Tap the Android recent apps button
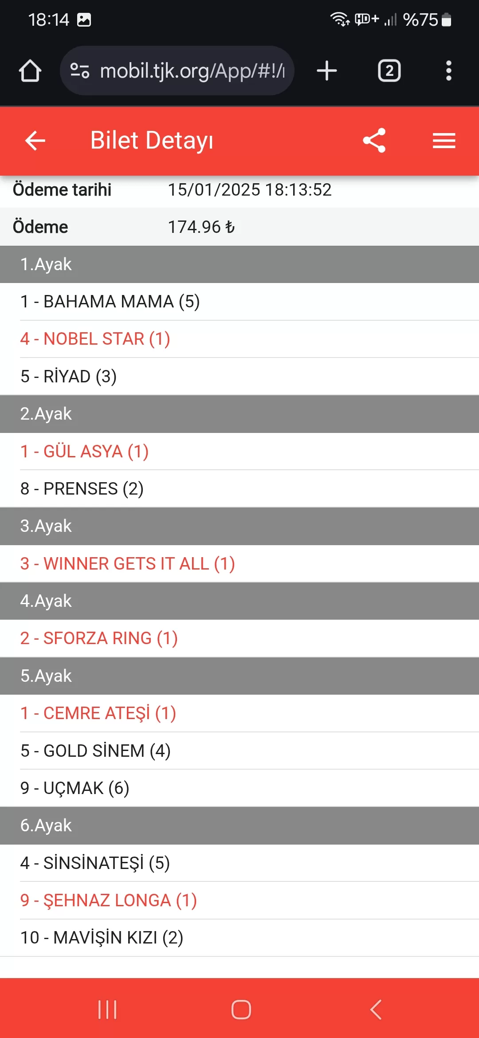 pyautogui.click(x=107, y=1010)
